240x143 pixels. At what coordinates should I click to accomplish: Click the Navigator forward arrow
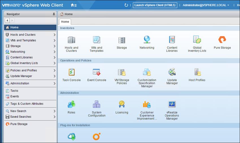tap(12, 20)
